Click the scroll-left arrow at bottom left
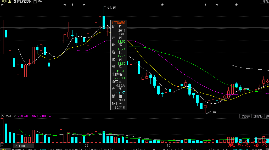 tap(2, 145)
